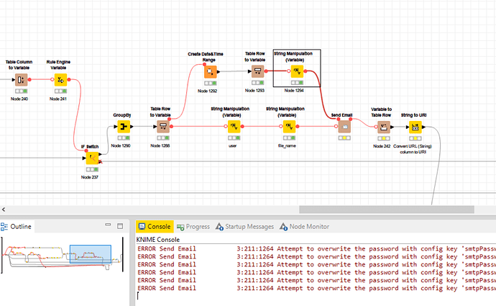Click the Node 1290 label text
This screenshot has width=496, height=306.
point(121,145)
